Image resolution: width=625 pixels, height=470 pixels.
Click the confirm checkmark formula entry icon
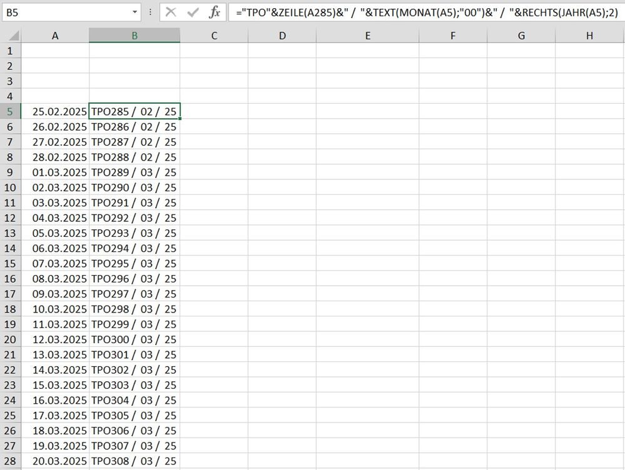tap(193, 12)
